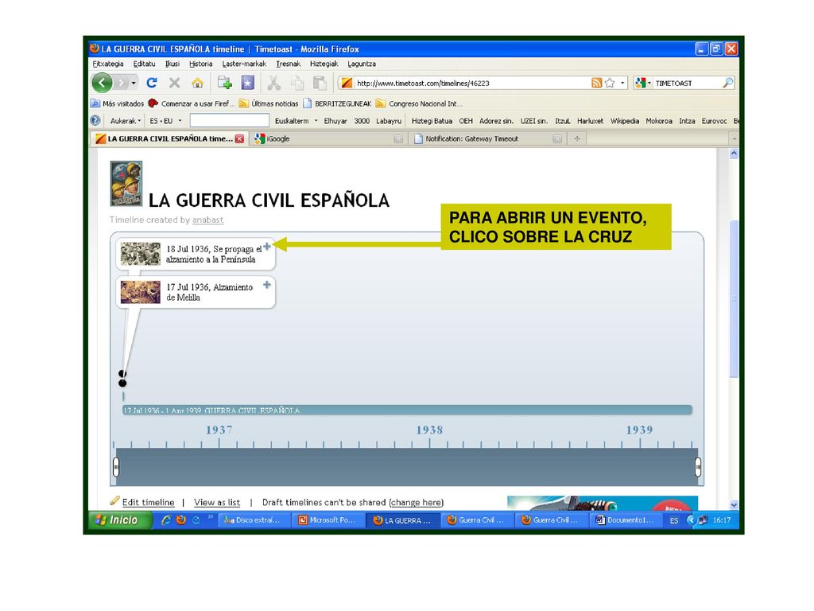
Task: Click the Wikipedia button in Euskalbar
Action: [625, 121]
